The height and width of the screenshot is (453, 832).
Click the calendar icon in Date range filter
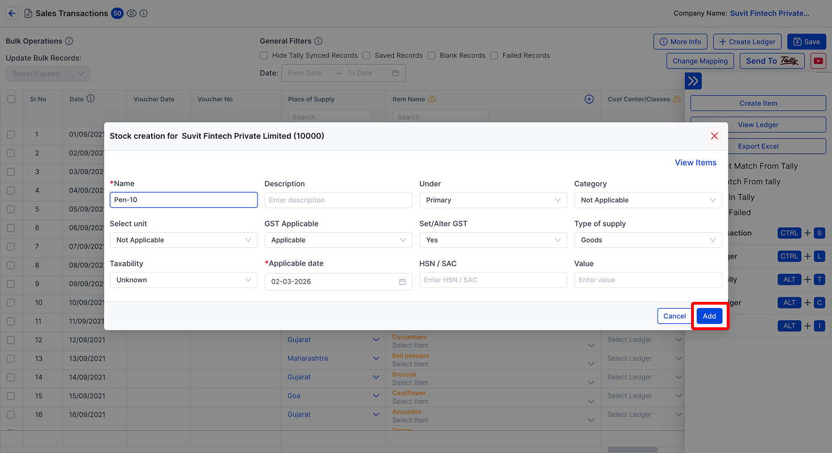(396, 73)
